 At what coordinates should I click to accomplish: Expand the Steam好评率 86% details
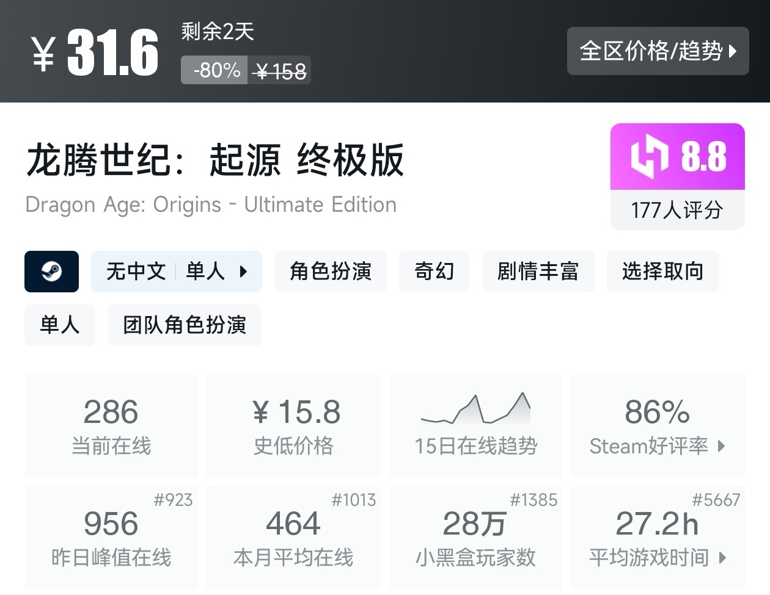[658, 427]
